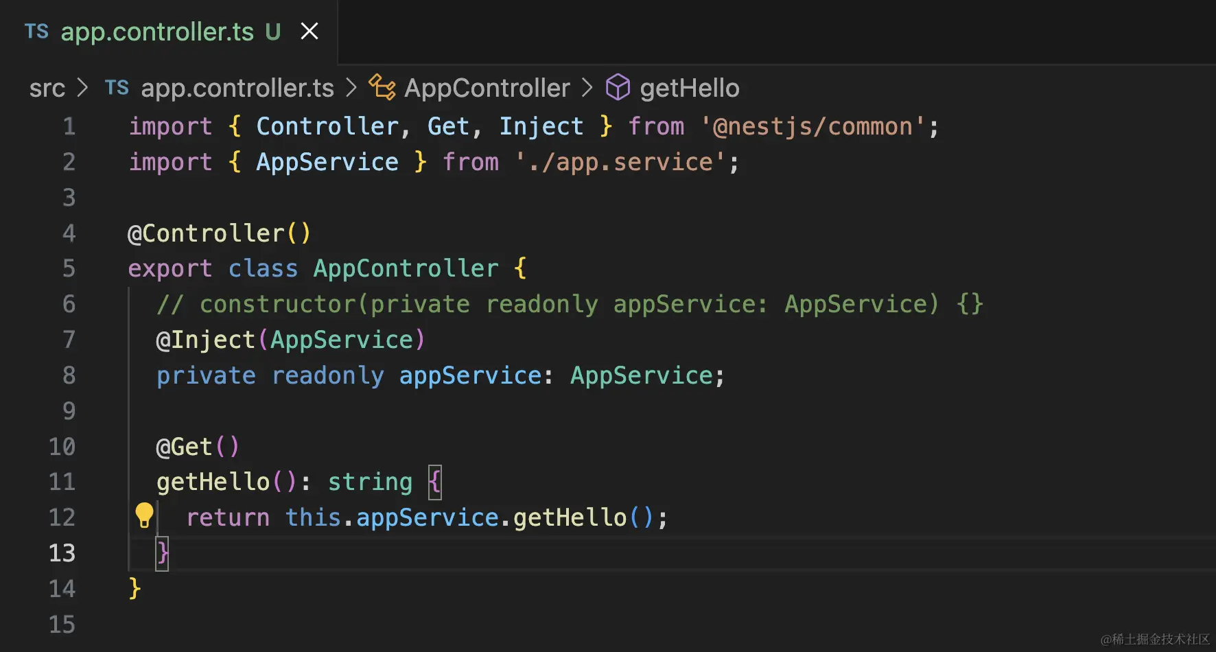Open the getHello breadcrumb item
The image size is (1216, 652).
pyautogui.click(x=689, y=88)
